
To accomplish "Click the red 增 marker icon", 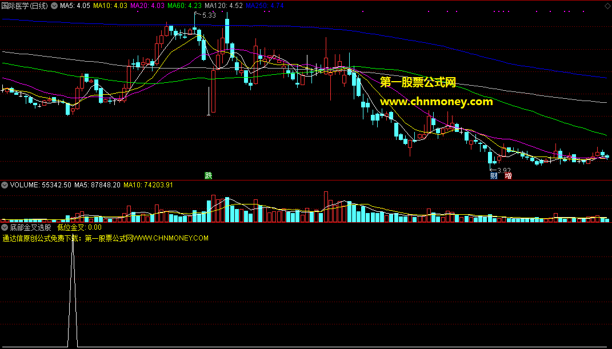I will (x=508, y=176).
